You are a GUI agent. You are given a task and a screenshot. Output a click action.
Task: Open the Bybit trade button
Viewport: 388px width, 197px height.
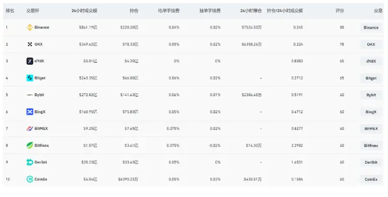(x=371, y=95)
